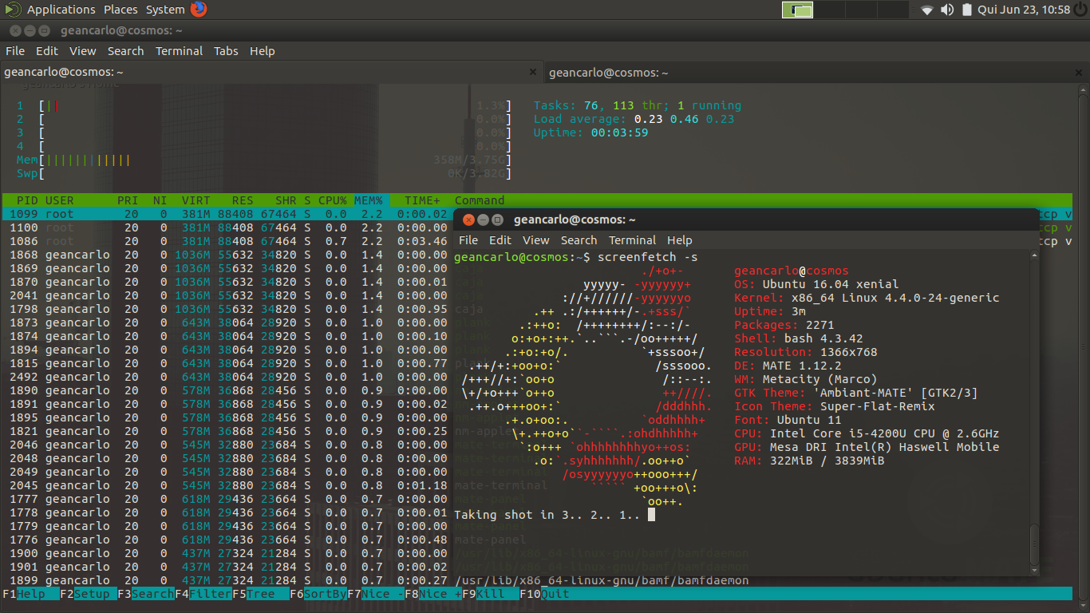1090x613 pixels.
Task: Click the power shutdown icon
Action: coord(1080,10)
